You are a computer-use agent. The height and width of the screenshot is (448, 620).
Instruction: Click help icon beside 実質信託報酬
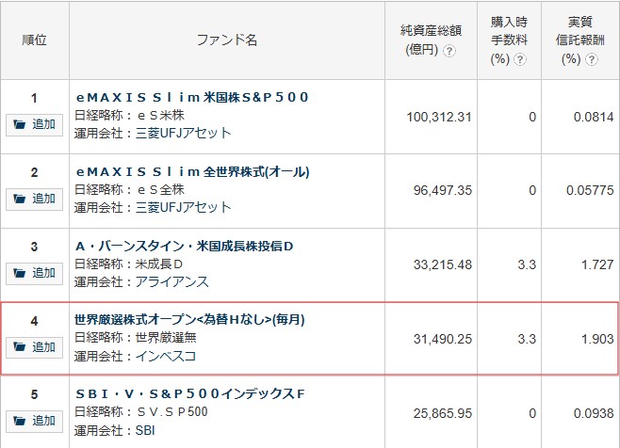coord(591,58)
